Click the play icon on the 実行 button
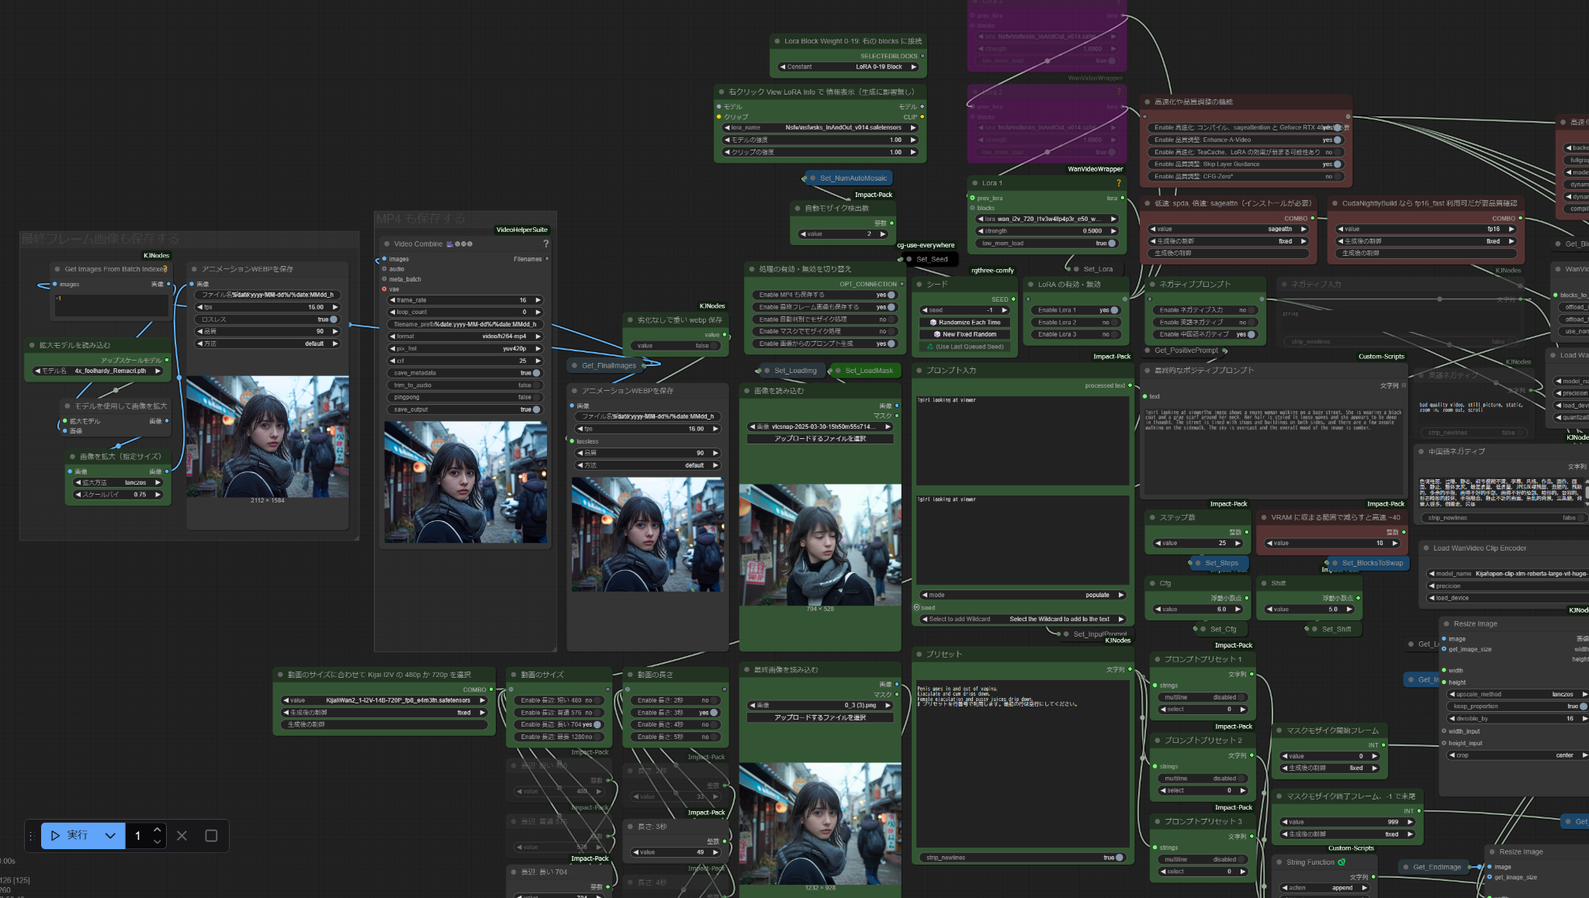 (55, 835)
